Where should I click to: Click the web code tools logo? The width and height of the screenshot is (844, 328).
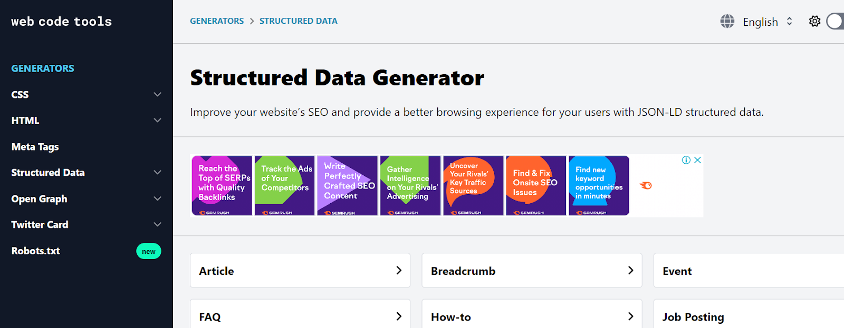pos(62,22)
